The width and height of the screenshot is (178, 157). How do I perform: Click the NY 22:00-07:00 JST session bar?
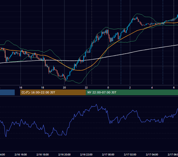[132, 92]
